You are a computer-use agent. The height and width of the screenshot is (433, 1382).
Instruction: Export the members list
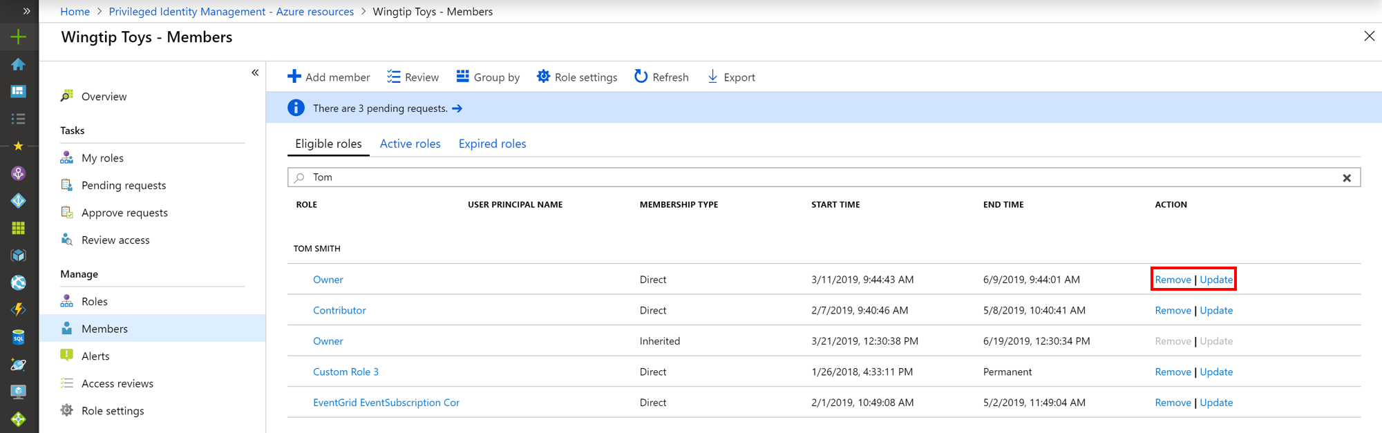(731, 77)
